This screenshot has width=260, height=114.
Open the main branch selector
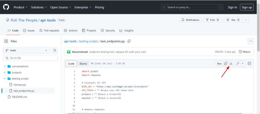click(27, 50)
